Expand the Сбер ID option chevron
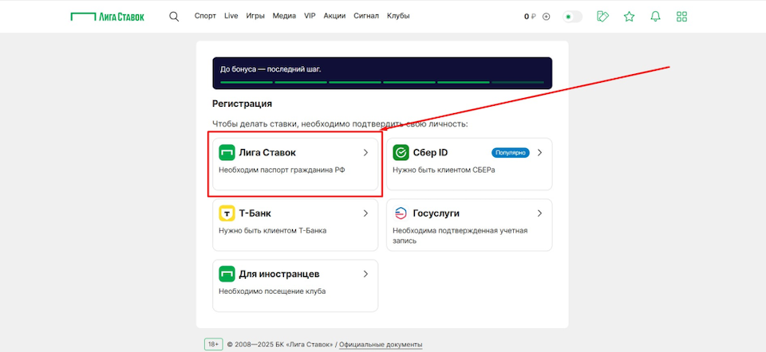The height and width of the screenshot is (352, 766). [x=539, y=152]
